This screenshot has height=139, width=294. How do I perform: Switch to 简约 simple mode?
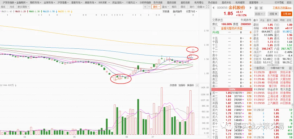(x=192, y=7)
